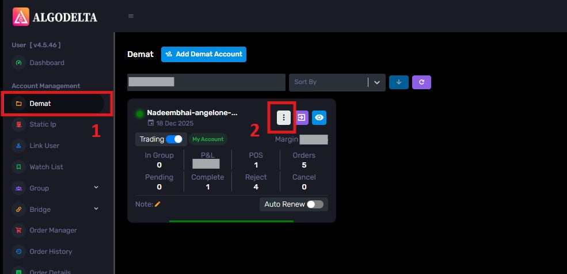
Task: Open the Sort By dropdown
Action: (x=337, y=82)
